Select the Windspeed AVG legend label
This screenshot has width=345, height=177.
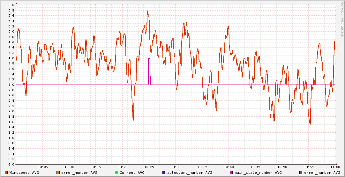[x=24, y=173]
